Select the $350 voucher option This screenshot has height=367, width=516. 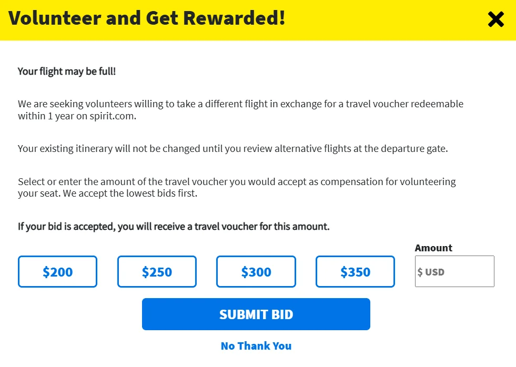click(355, 272)
